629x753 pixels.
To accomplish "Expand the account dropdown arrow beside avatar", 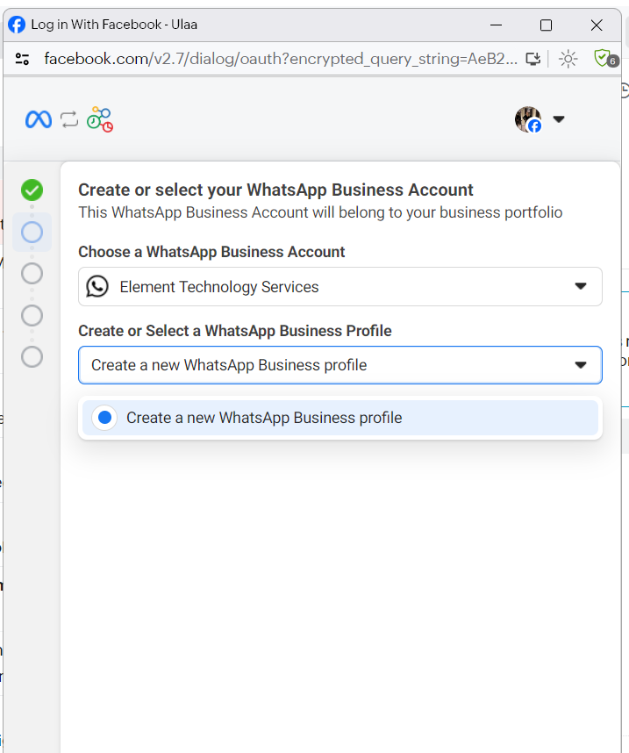I will click(559, 119).
